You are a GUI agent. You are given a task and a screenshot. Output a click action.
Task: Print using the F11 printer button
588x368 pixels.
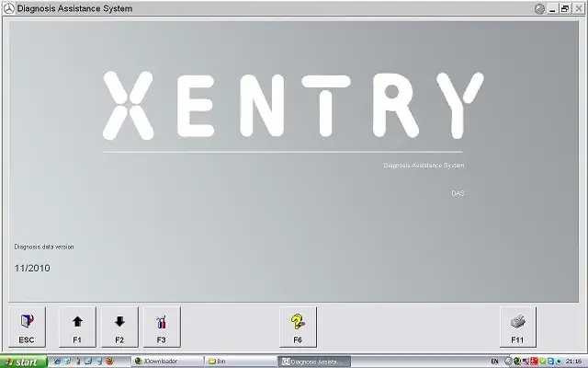[518, 328]
